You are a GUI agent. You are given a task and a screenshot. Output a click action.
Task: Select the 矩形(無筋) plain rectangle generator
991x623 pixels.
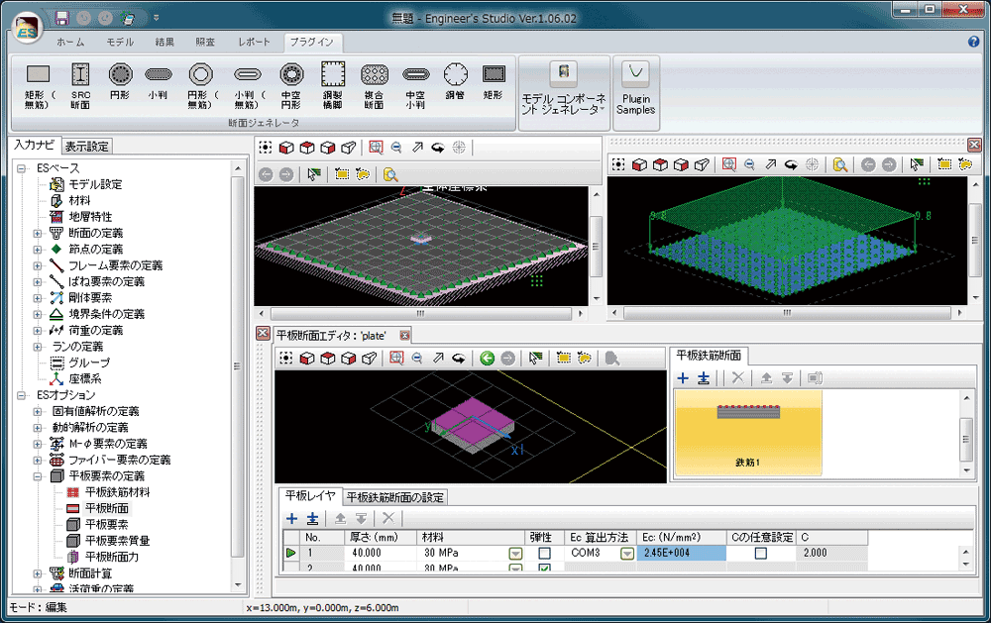pos(40,85)
